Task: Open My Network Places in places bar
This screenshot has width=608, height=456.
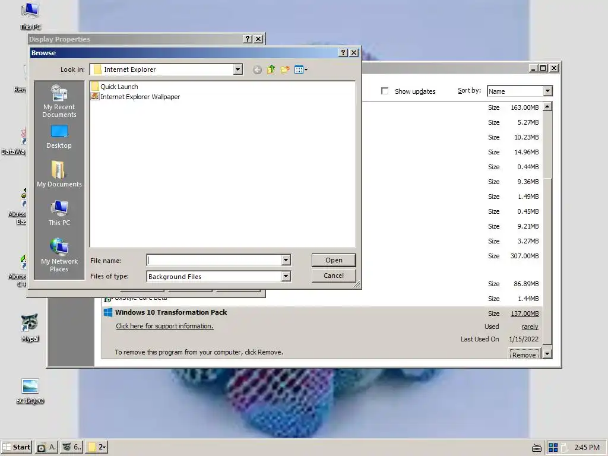Action: tap(59, 255)
